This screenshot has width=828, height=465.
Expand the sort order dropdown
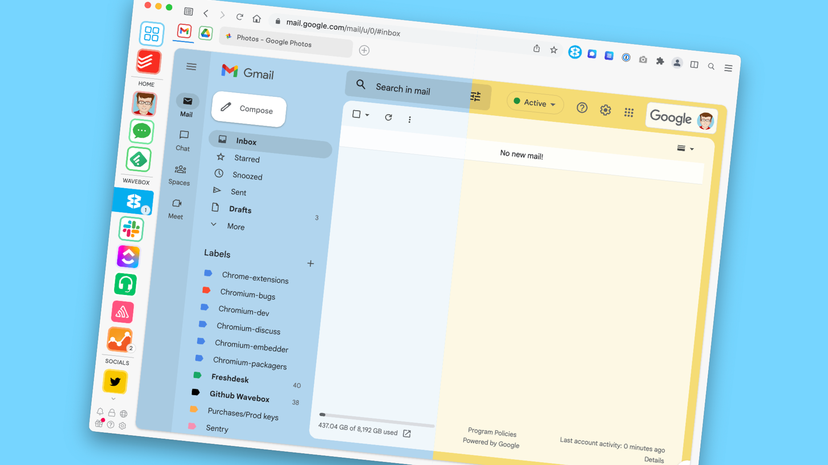pos(685,149)
